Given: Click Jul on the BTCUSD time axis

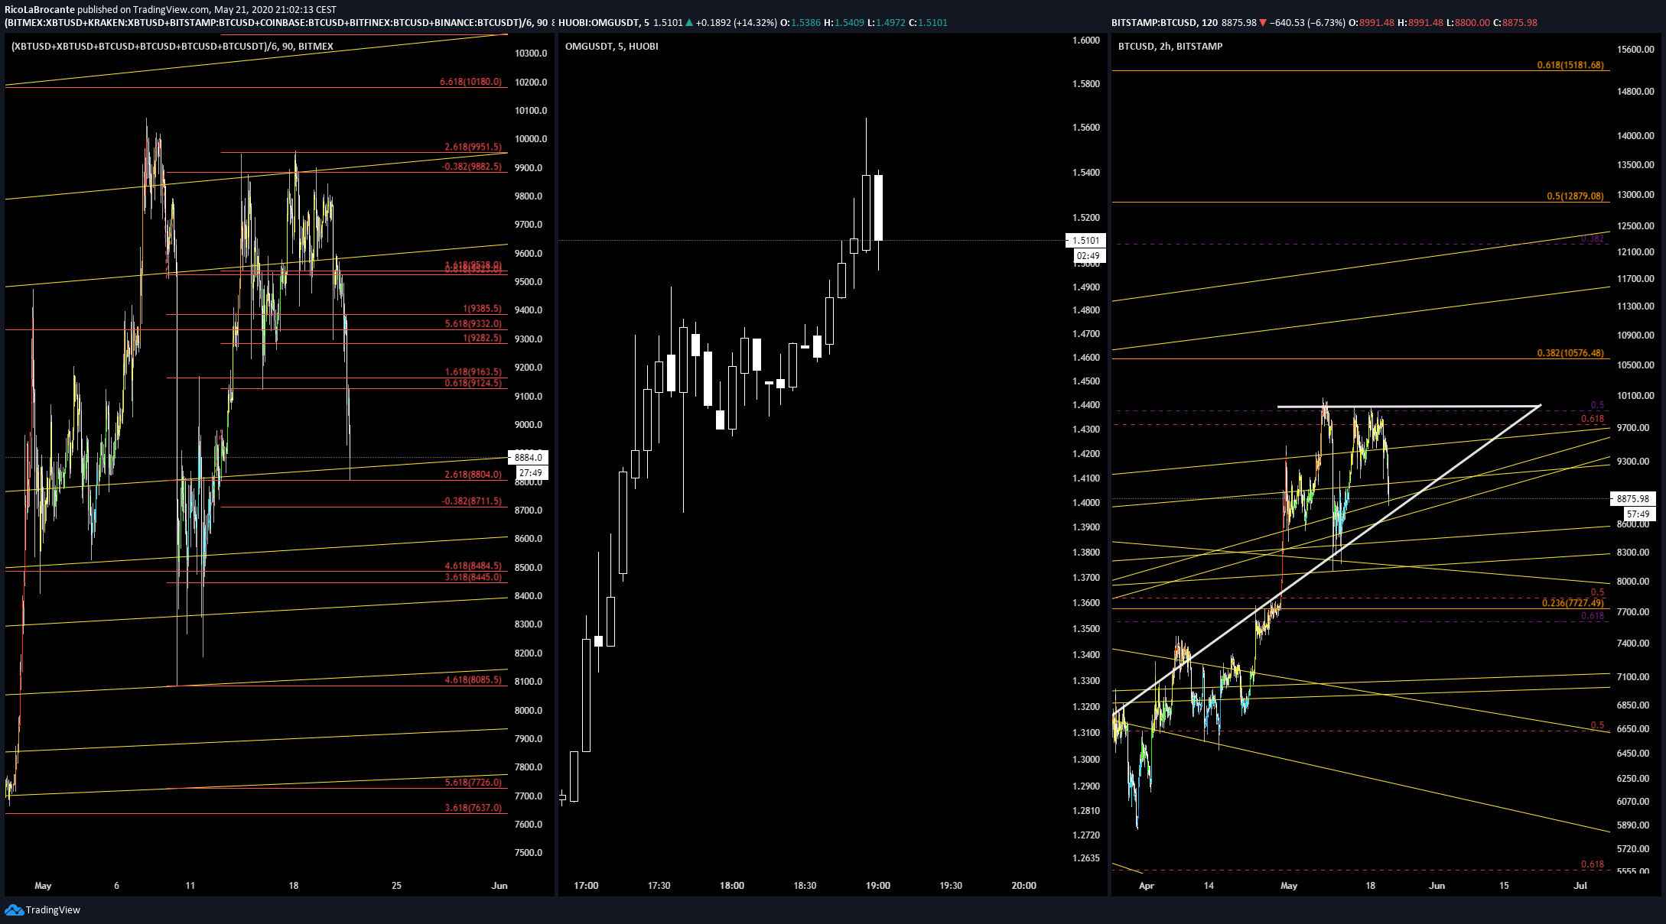Looking at the screenshot, I should [1580, 886].
